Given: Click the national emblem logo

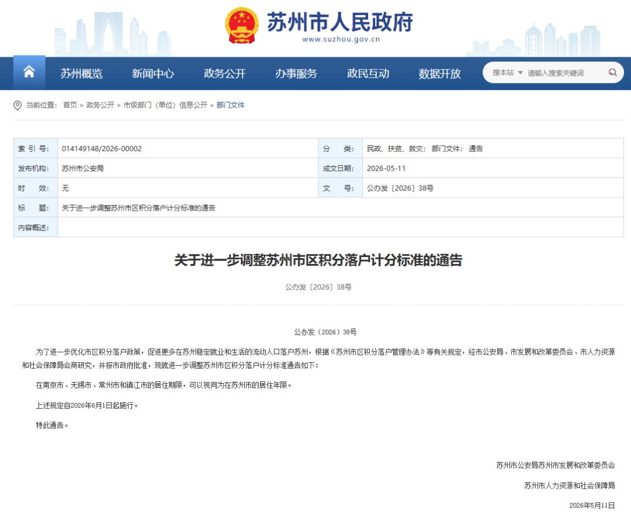Looking at the screenshot, I should 241,26.
